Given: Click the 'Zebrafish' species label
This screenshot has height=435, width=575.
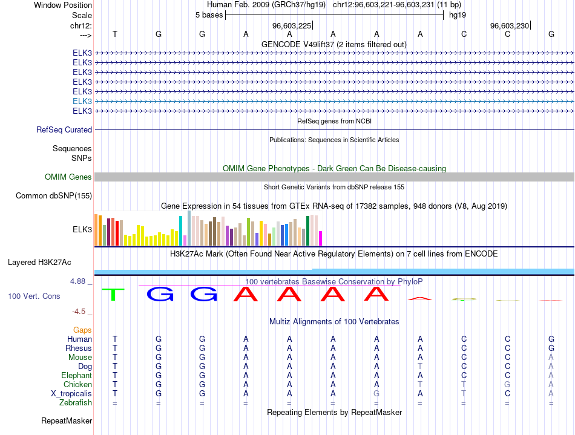Looking at the screenshot, I should (76, 402).
